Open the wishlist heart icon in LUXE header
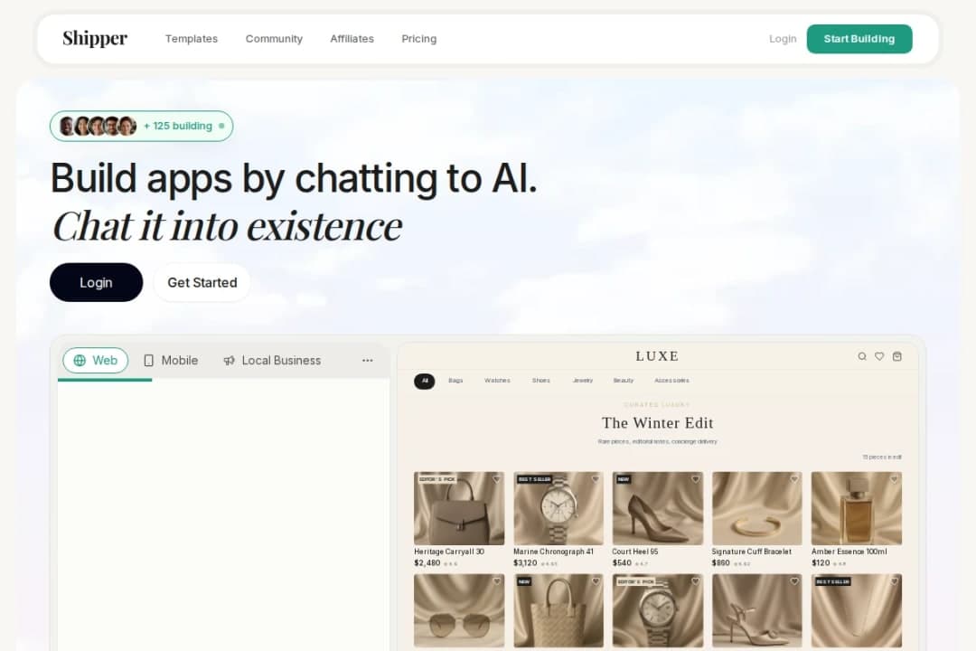976x651 pixels. 879,356
